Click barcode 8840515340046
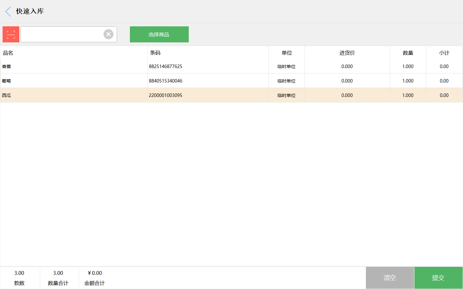This screenshot has height=289, width=463. pos(166,81)
